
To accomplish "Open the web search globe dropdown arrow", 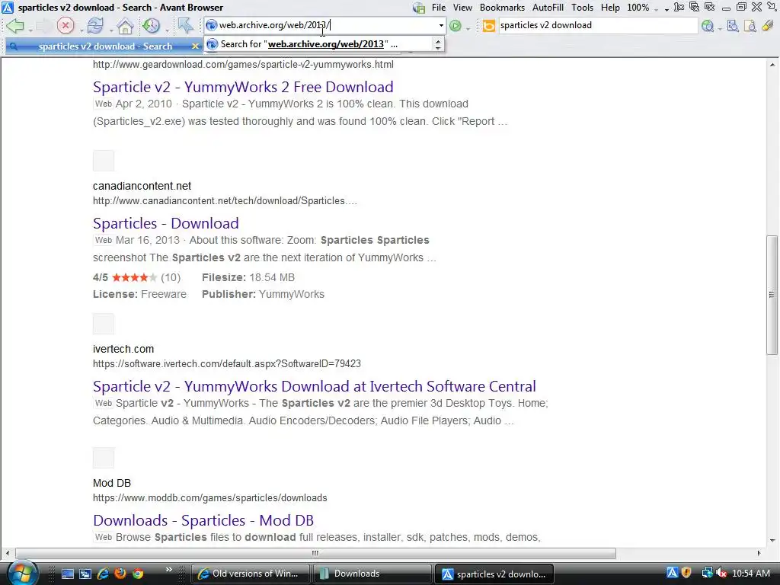I will (720, 30).
